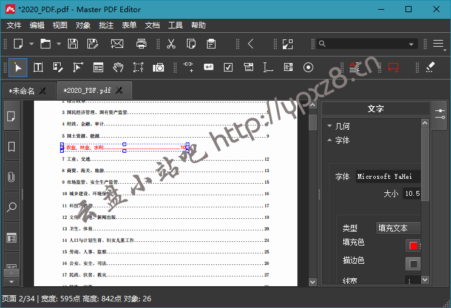
Task: Close the 未命名 tab
Action: tap(42, 91)
